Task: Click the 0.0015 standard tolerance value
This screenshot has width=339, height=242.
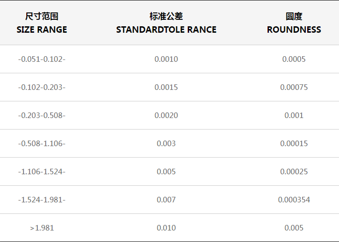Action: 166,87
